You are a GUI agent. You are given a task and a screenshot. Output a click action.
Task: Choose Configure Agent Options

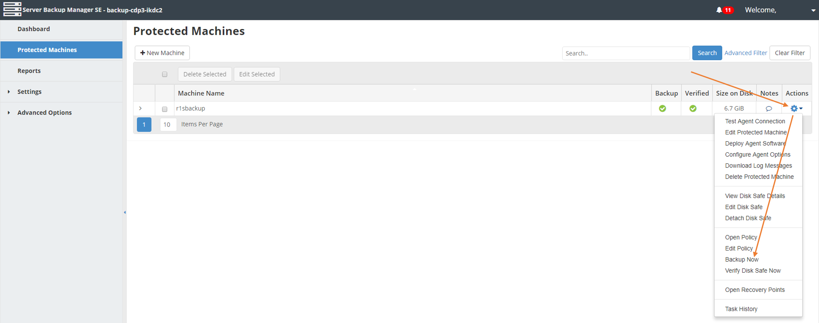[758, 154]
